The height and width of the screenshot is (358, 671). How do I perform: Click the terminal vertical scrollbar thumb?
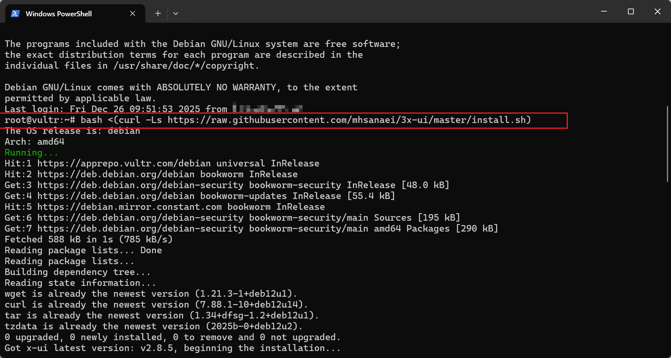(668, 144)
